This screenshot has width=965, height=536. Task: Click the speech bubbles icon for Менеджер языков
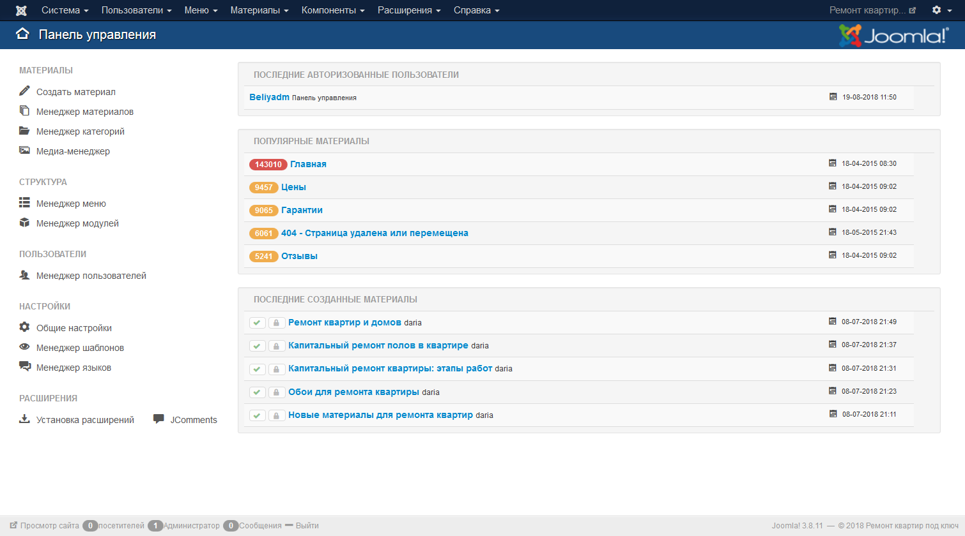[24, 366]
